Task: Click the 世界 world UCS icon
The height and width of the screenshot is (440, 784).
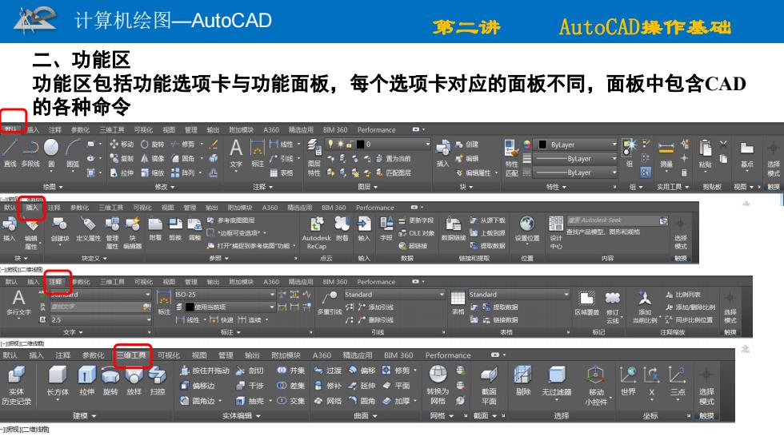Action: point(628,380)
